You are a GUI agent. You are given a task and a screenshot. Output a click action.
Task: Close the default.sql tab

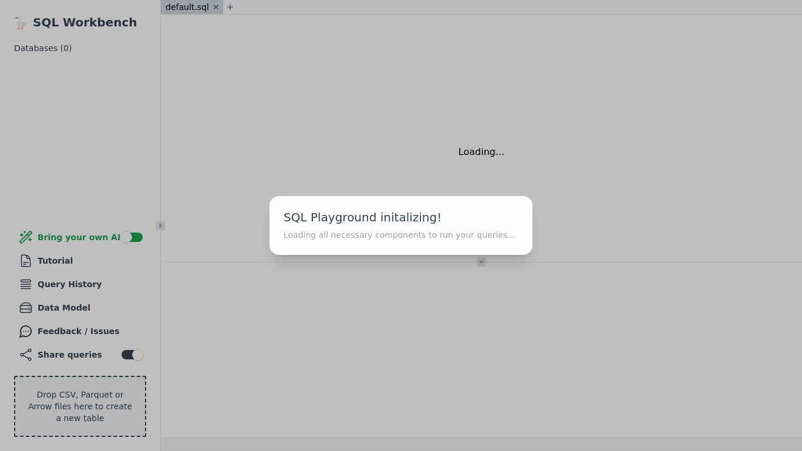[216, 7]
